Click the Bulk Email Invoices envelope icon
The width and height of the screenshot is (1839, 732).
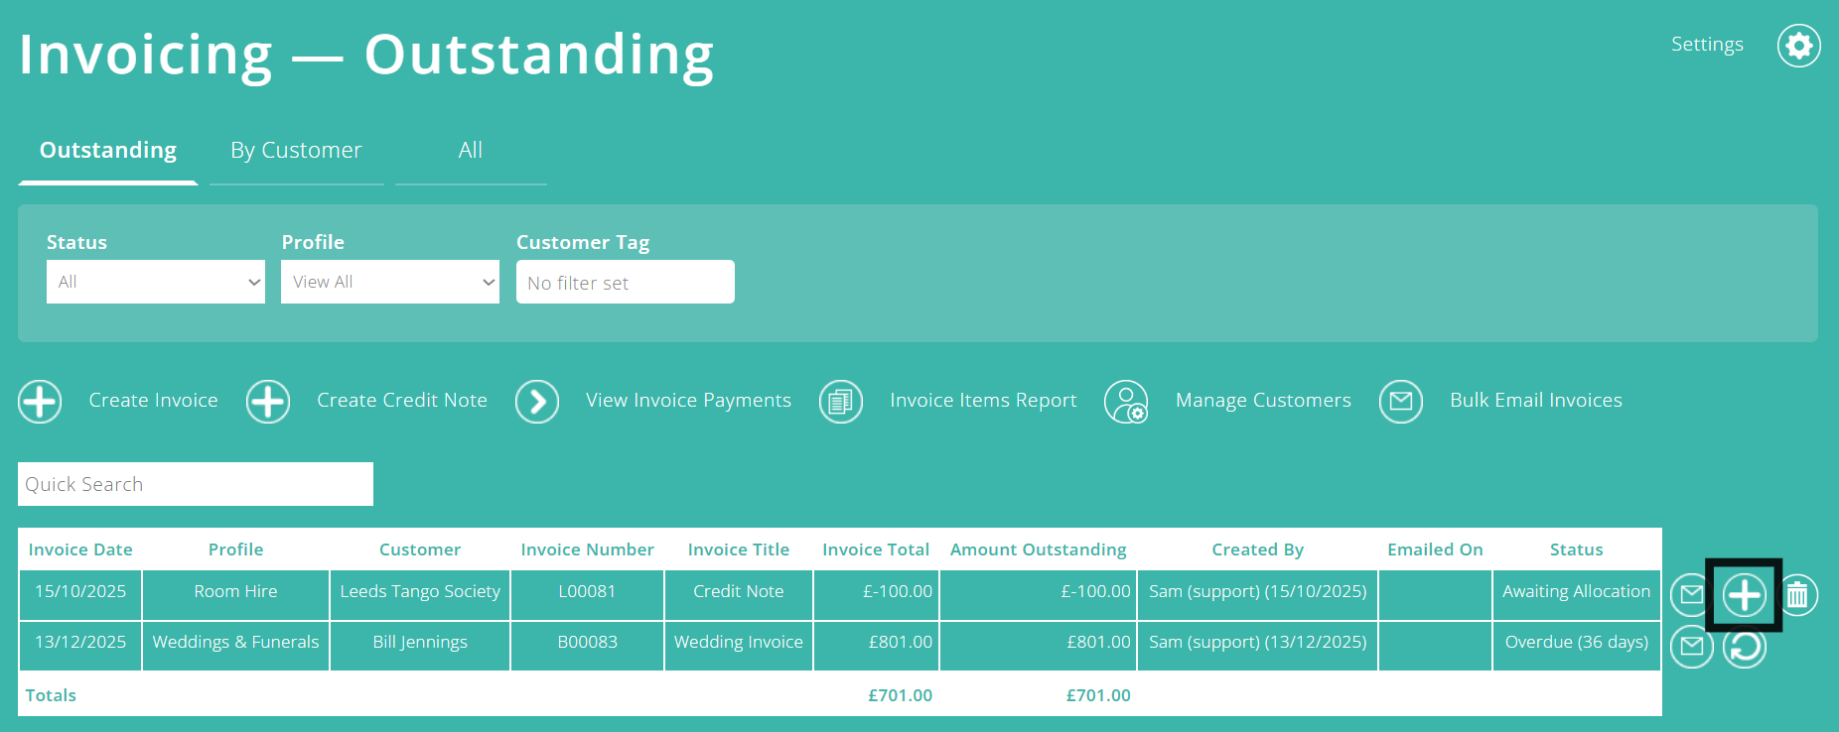coord(1401,402)
